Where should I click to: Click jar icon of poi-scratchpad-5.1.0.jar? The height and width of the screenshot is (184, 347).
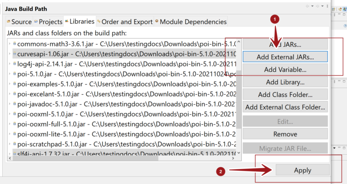[14, 144]
